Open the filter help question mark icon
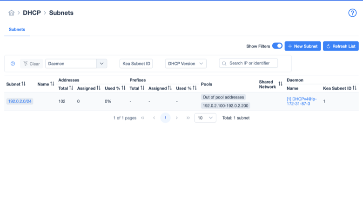363x204 pixels. click(13, 64)
